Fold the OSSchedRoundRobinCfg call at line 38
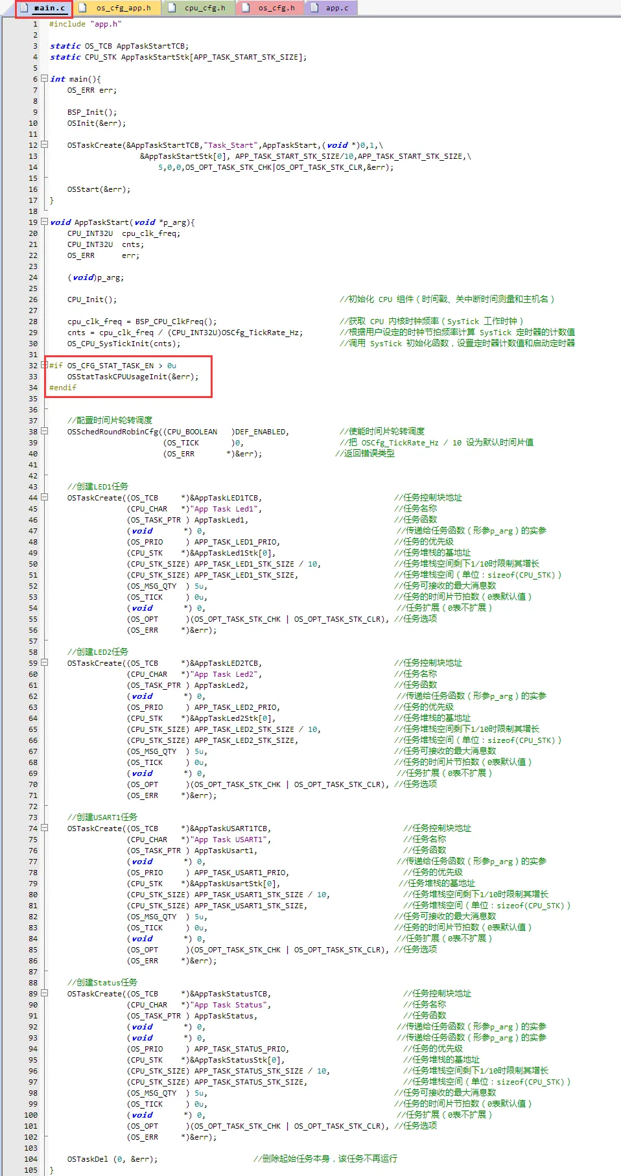Image resolution: width=621 pixels, height=1176 pixels. point(45,431)
